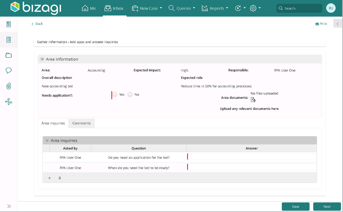Click the Bizagi logo
Viewport: 343px width, 212px height.
(x=35, y=8)
